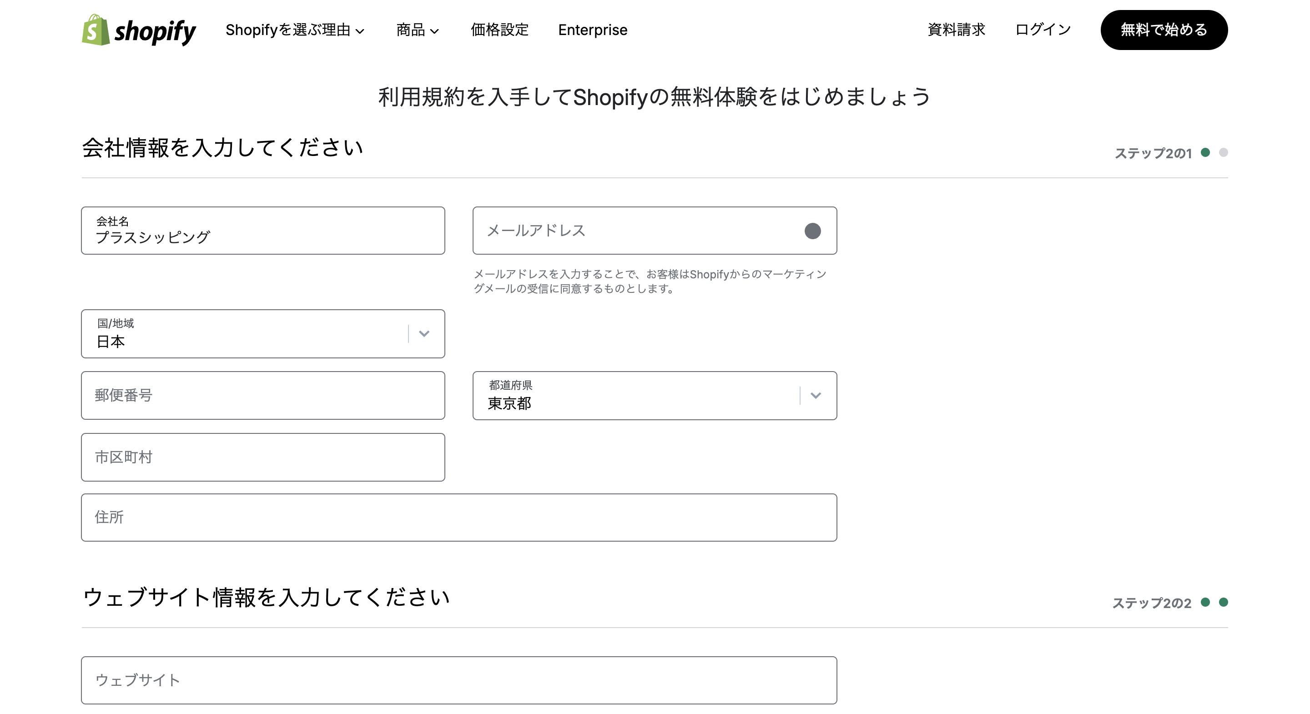Click the chevron next to 商品
Viewport: 1310px width, 714px height.
[435, 31]
